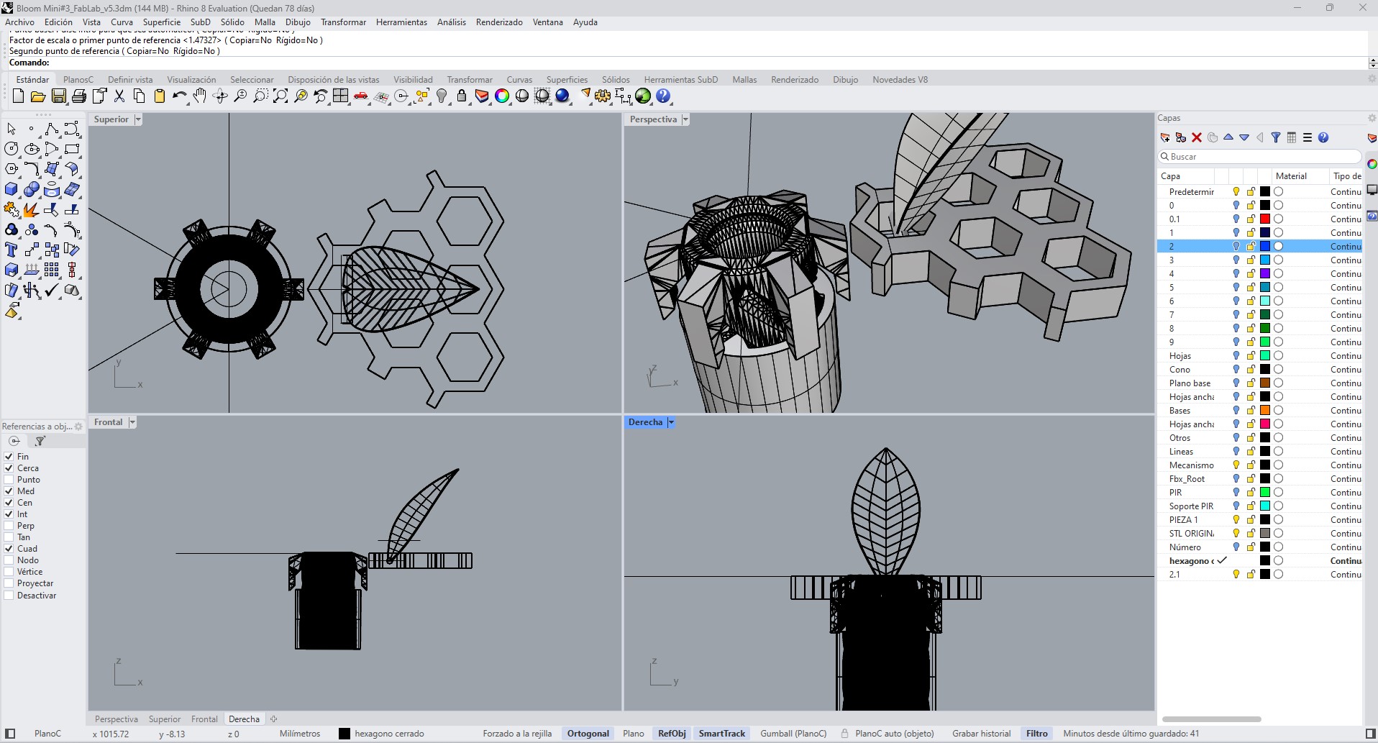Enable the Punto object snap checkbox

[9, 480]
